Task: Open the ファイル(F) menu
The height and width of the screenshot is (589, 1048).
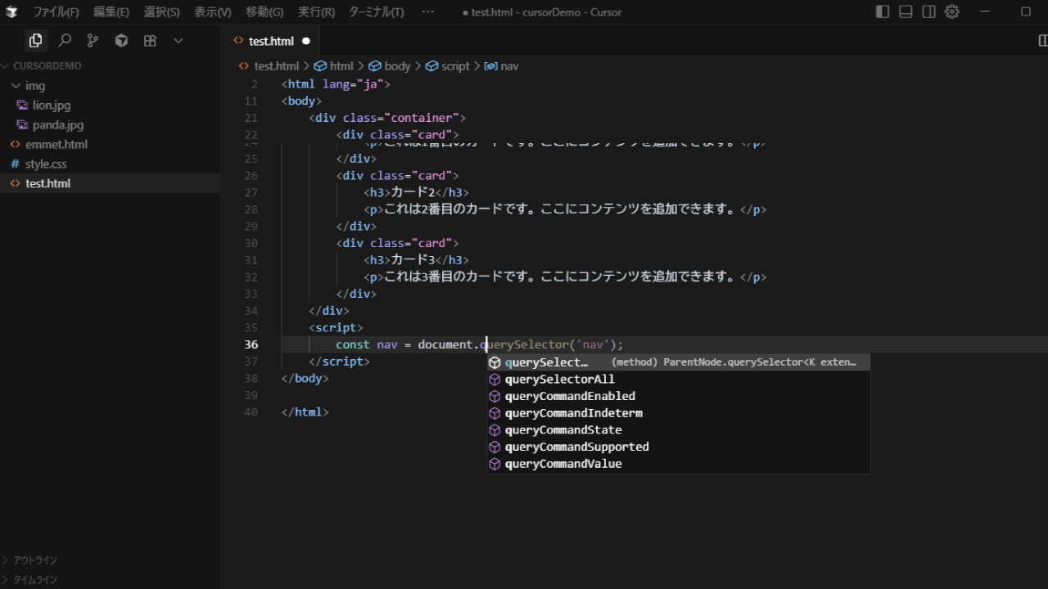Action: point(56,12)
